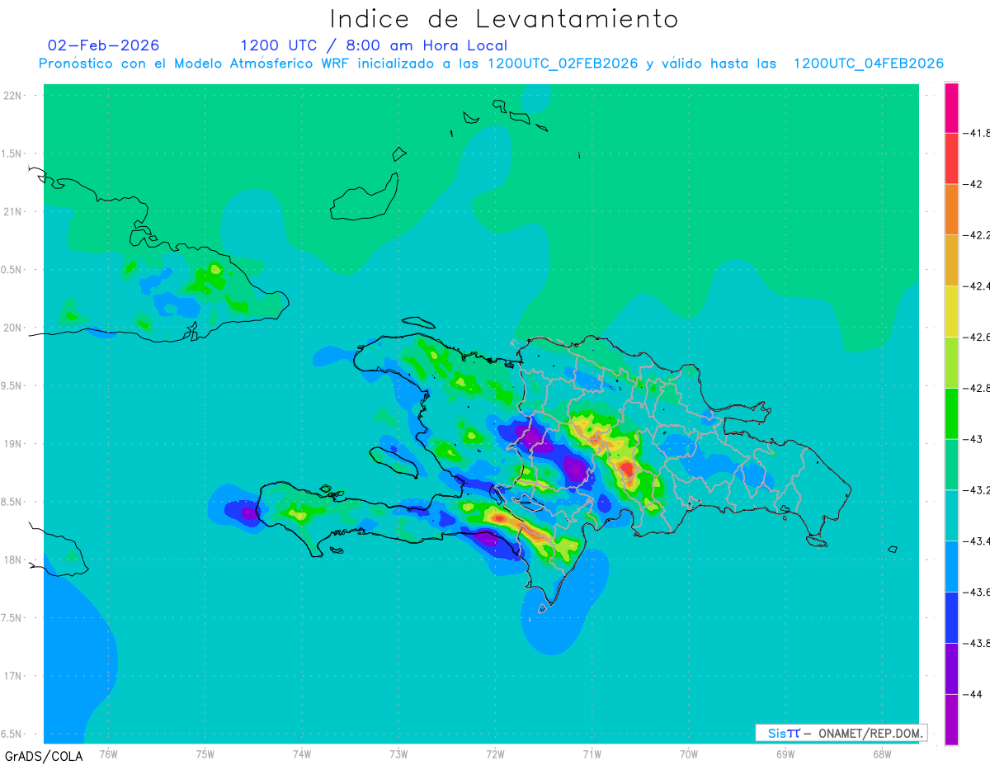The width and height of the screenshot is (990, 765).
Task: Click the "70W" longitude label
Action: (689, 753)
